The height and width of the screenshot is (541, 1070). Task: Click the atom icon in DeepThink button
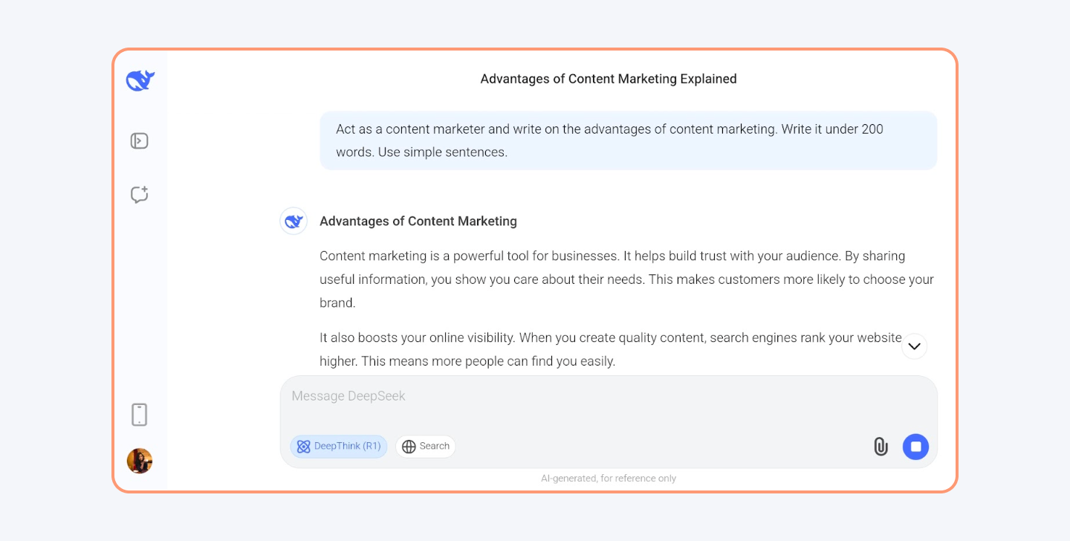pos(303,447)
